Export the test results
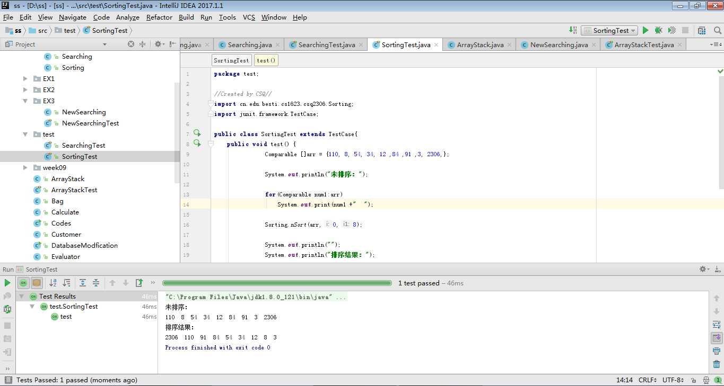724x386 pixels. click(139, 283)
